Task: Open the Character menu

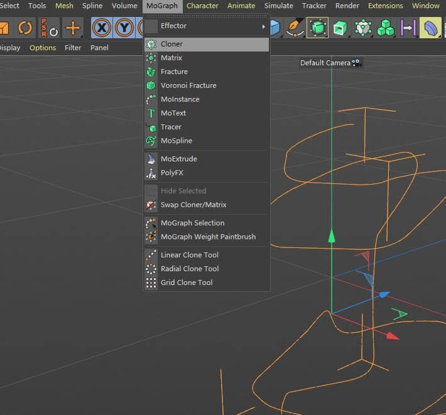Action: 202,6
